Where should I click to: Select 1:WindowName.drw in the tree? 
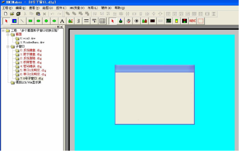[32, 43]
